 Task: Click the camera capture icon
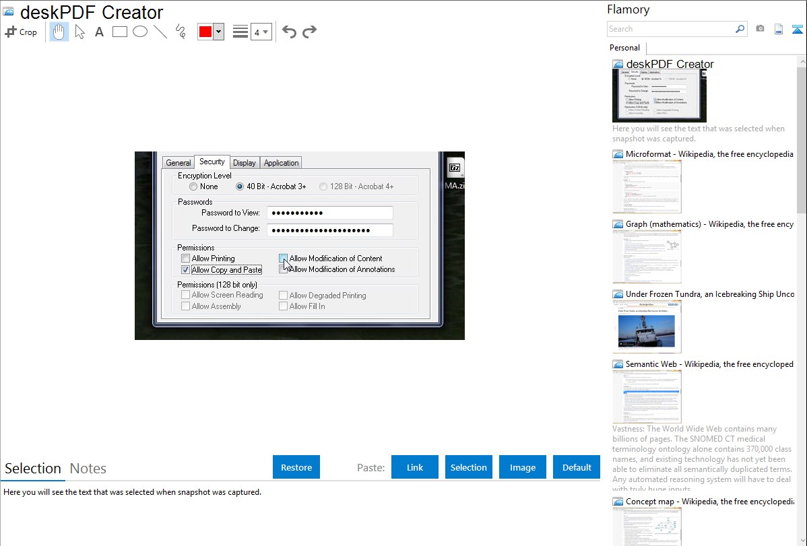point(760,29)
